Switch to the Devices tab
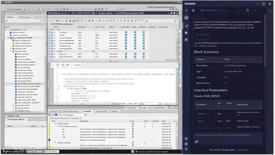This screenshot has height=155, width=275. tap(10, 17)
